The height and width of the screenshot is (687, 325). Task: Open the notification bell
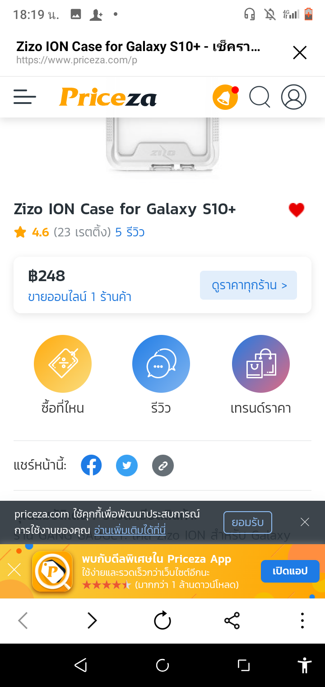pos(225,97)
